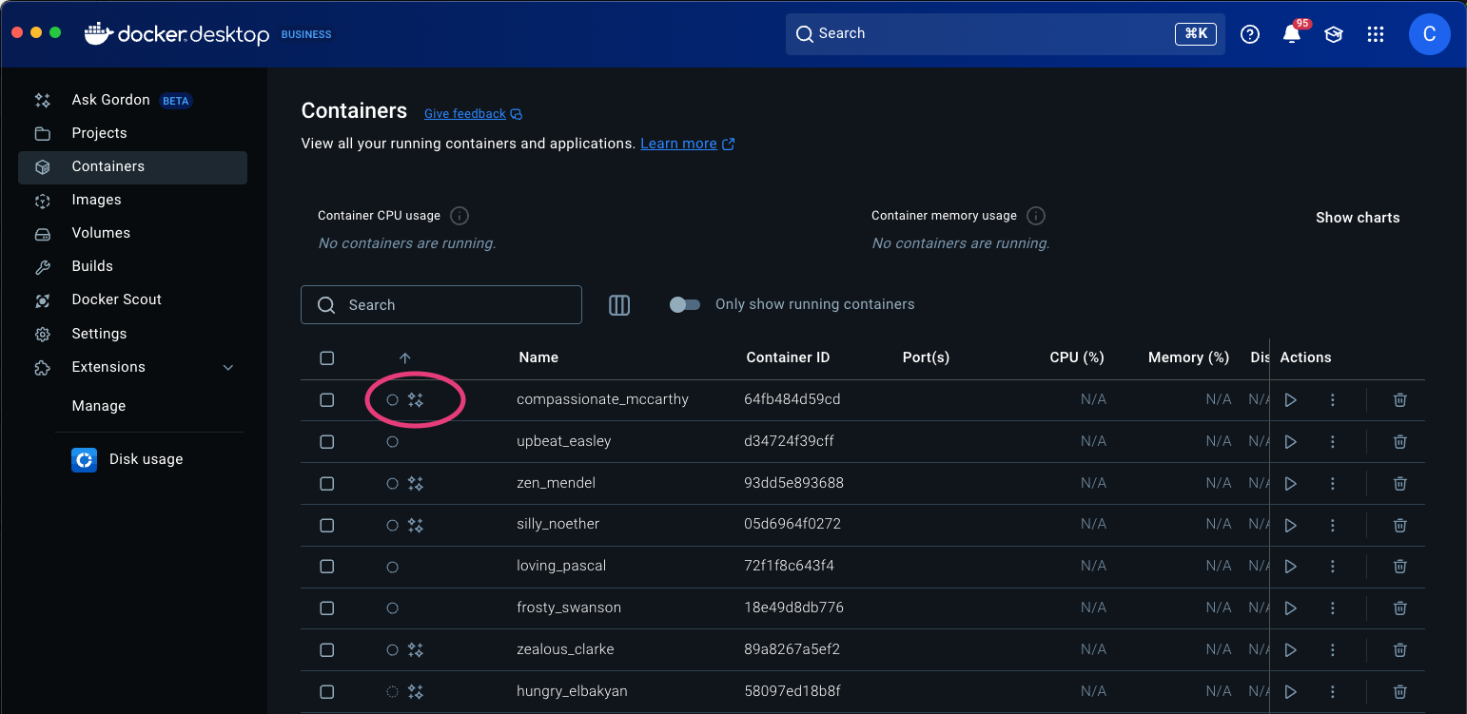The height and width of the screenshot is (714, 1467).
Task: Click the column customization icon
Action: click(619, 305)
